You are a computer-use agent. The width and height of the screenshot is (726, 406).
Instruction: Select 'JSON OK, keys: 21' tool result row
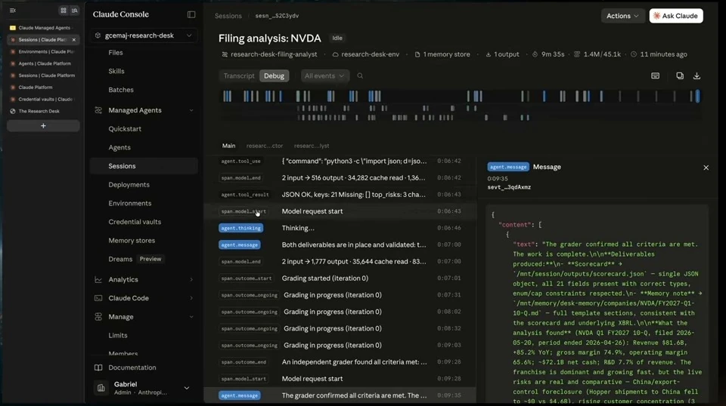[340, 195]
